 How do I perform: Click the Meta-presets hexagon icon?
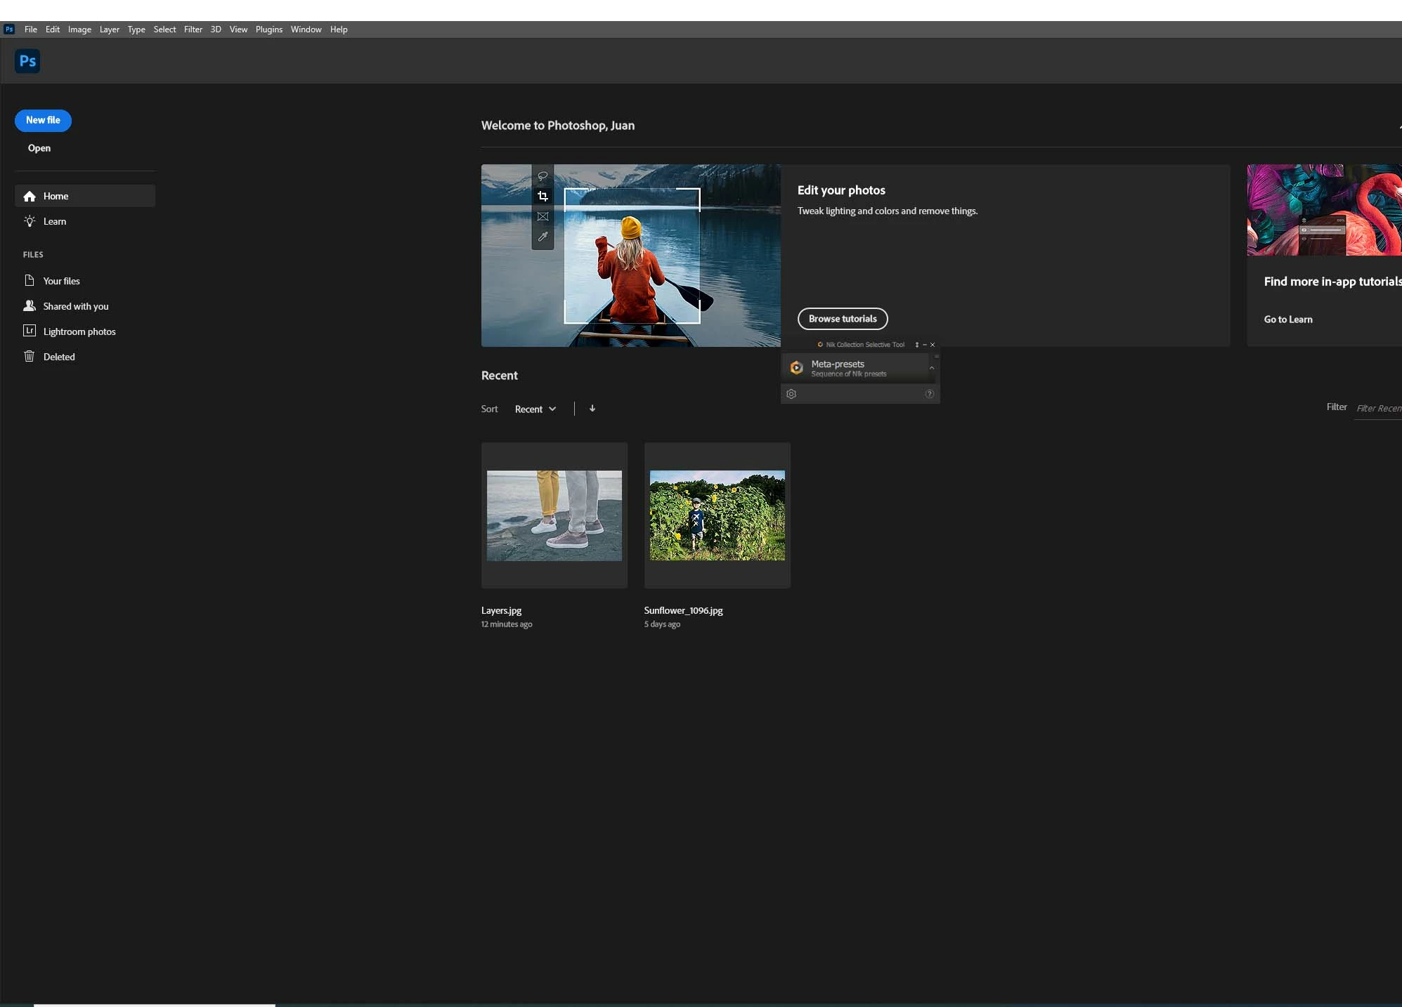(x=796, y=367)
